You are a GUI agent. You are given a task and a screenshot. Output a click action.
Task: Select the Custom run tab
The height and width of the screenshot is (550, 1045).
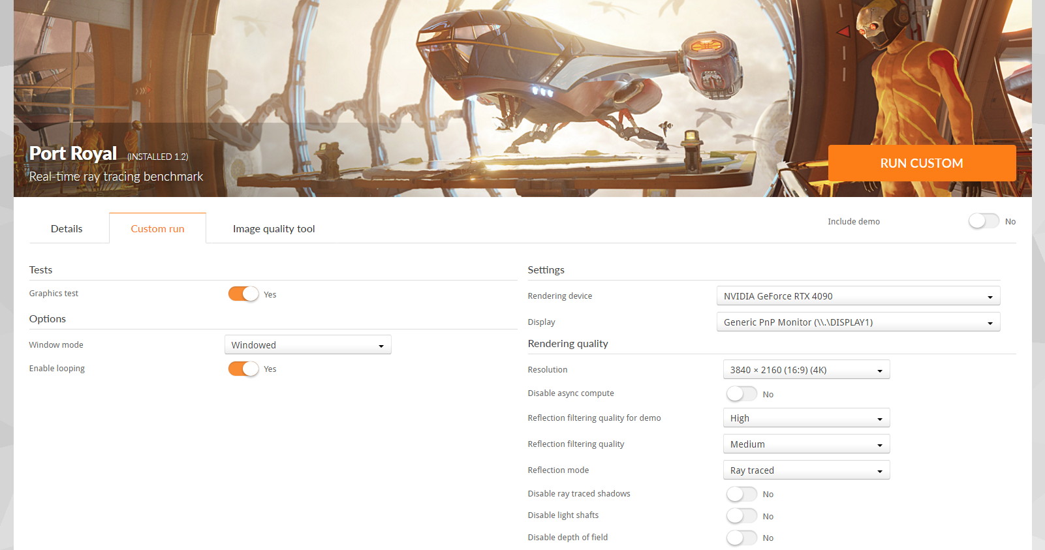coord(157,228)
